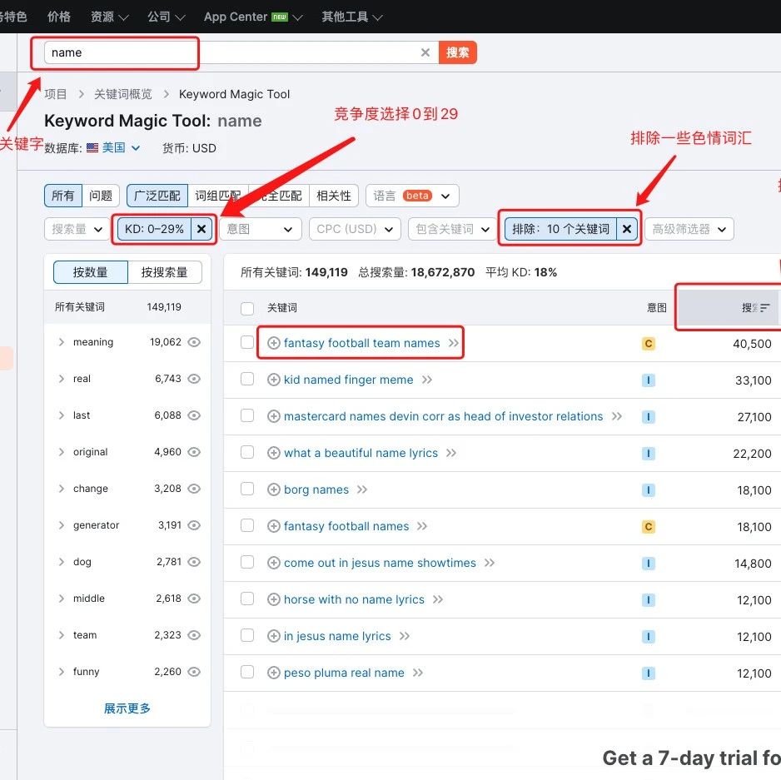Viewport: 781px width, 780px height.
Task: Switch to the 问题 tab
Action: tap(101, 196)
